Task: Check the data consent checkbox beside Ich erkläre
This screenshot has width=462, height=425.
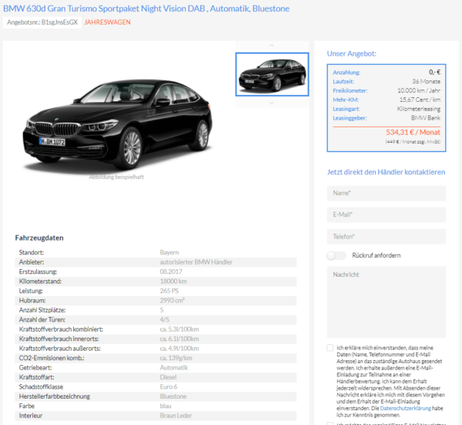Action: 330,348
